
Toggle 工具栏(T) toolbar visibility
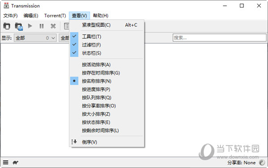(x=107, y=37)
